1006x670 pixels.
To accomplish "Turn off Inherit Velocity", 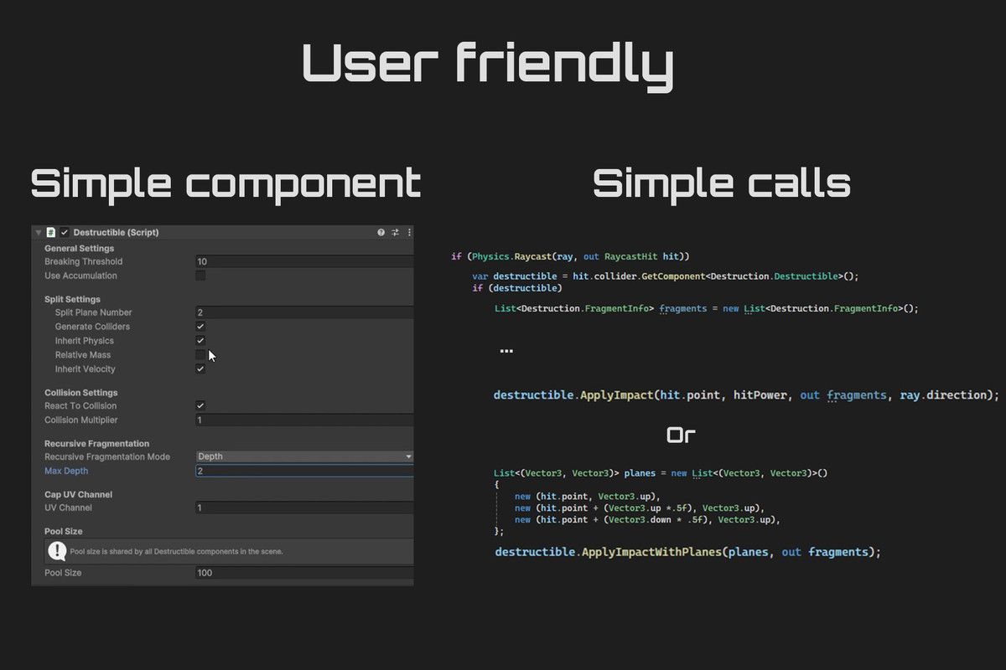I will [200, 369].
